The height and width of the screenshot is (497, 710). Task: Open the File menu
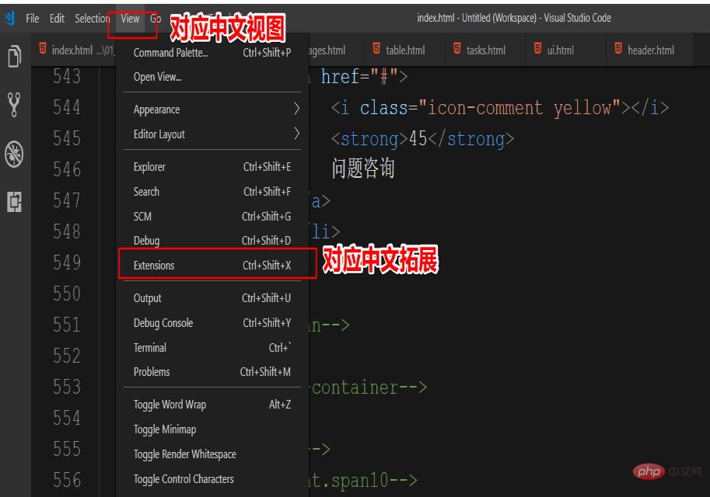click(32, 18)
